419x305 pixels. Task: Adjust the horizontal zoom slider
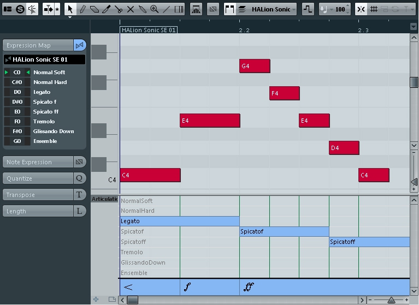pos(391,300)
